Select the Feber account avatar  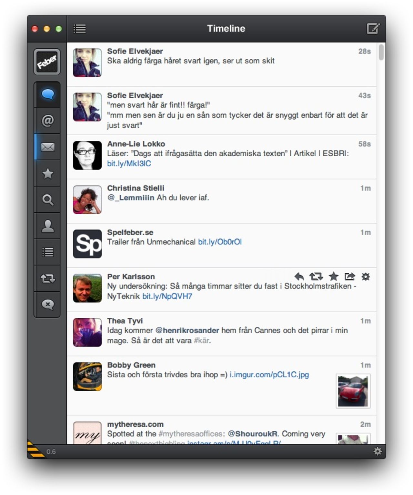pos(47,62)
